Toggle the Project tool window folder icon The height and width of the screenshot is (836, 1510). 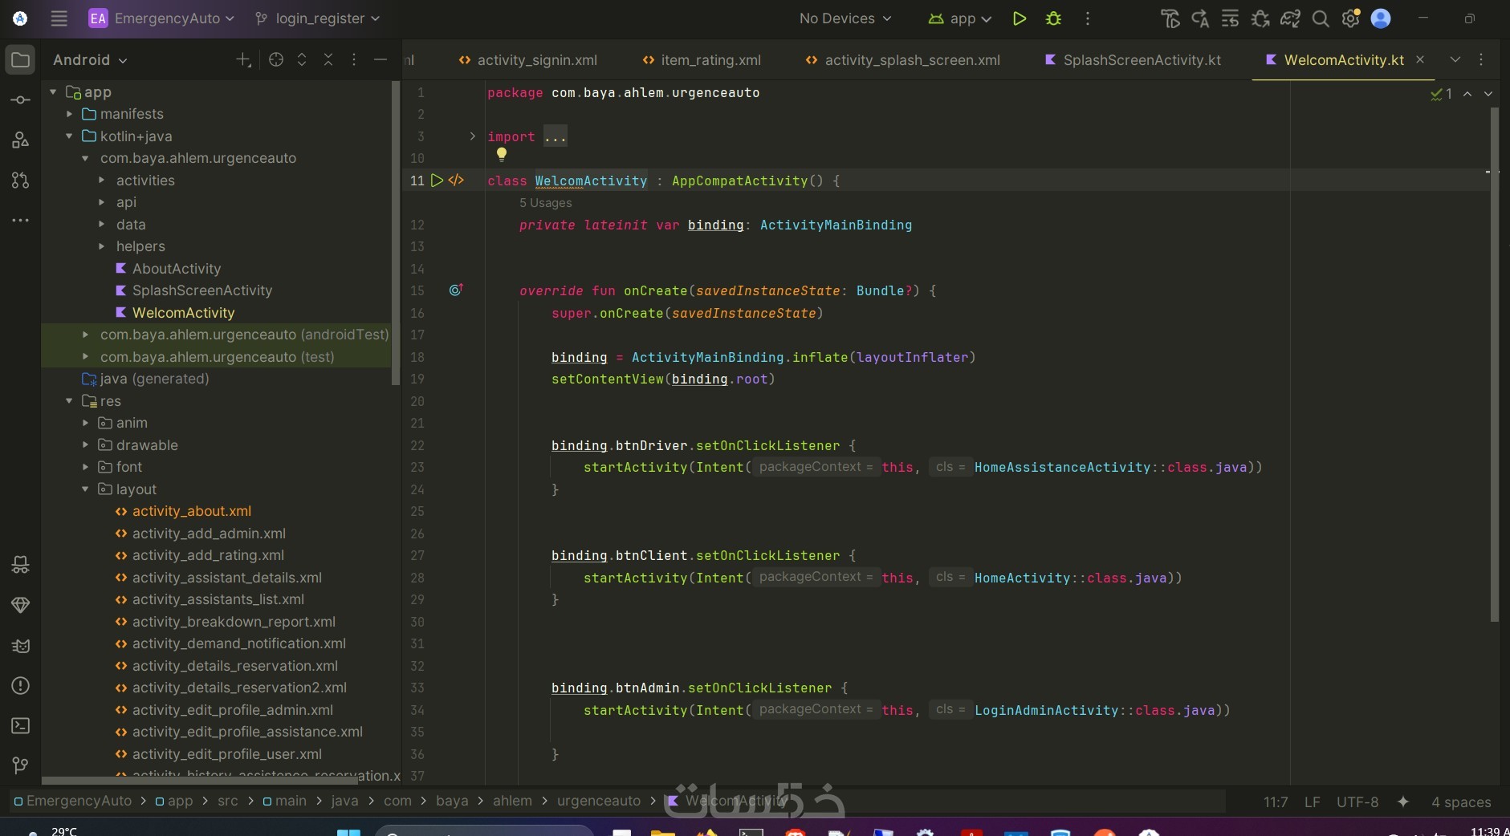(x=21, y=60)
